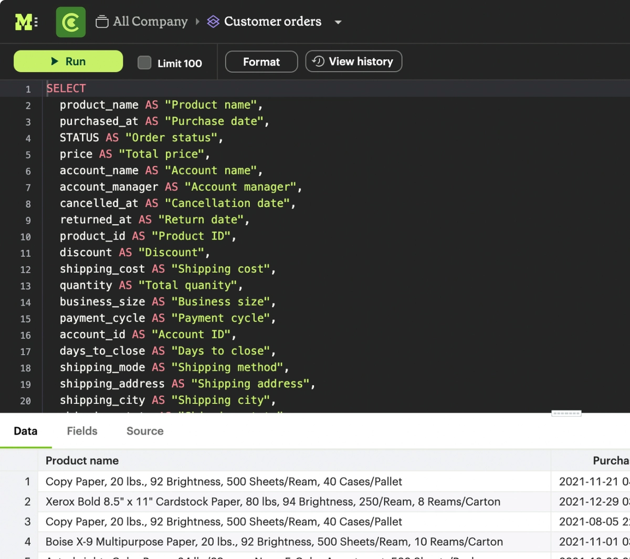Image resolution: width=630 pixels, height=559 pixels.
Task: Open the green C collection avatar icon
Action: [71, 21]
